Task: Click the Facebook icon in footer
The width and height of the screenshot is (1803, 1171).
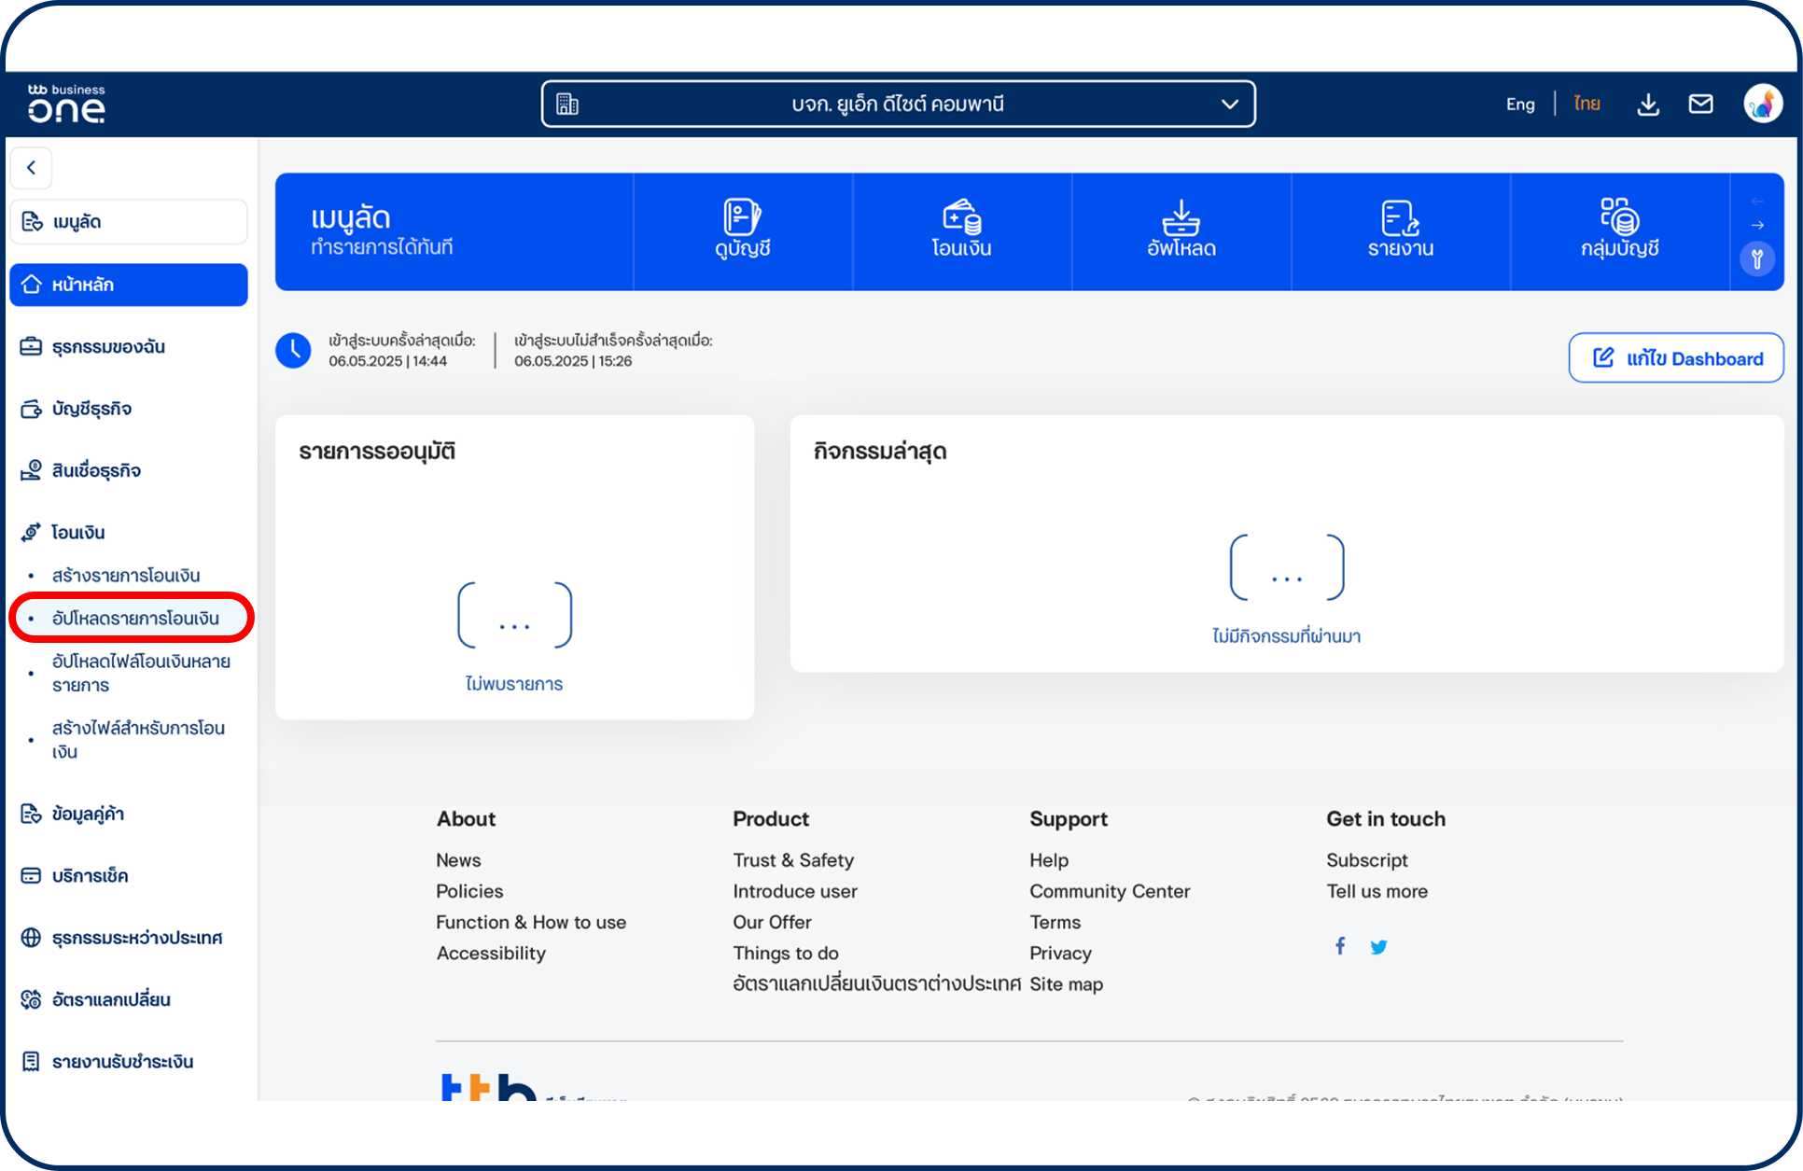Action: [1340, 946]
